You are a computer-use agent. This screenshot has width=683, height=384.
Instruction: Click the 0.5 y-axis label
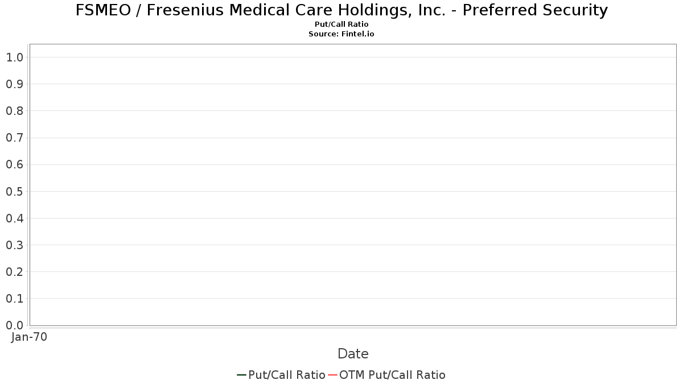[14, 191]
